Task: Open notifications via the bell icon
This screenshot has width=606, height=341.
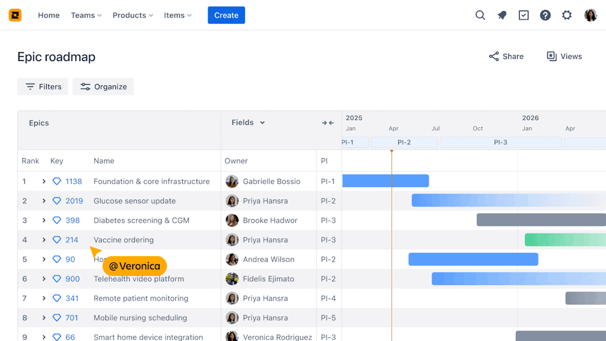Action: click(502, 15)
